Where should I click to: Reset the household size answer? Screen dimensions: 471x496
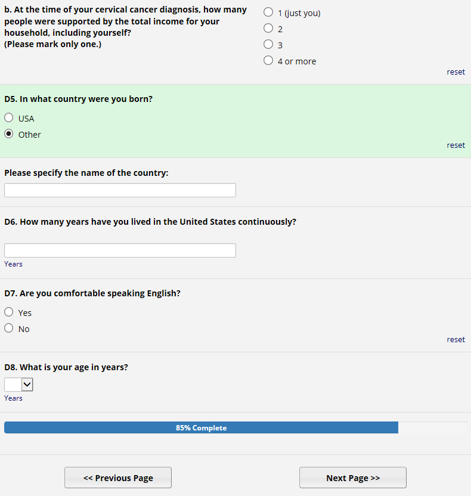455,72
